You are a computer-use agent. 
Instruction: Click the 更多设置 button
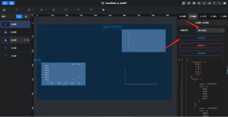[201, 38]
